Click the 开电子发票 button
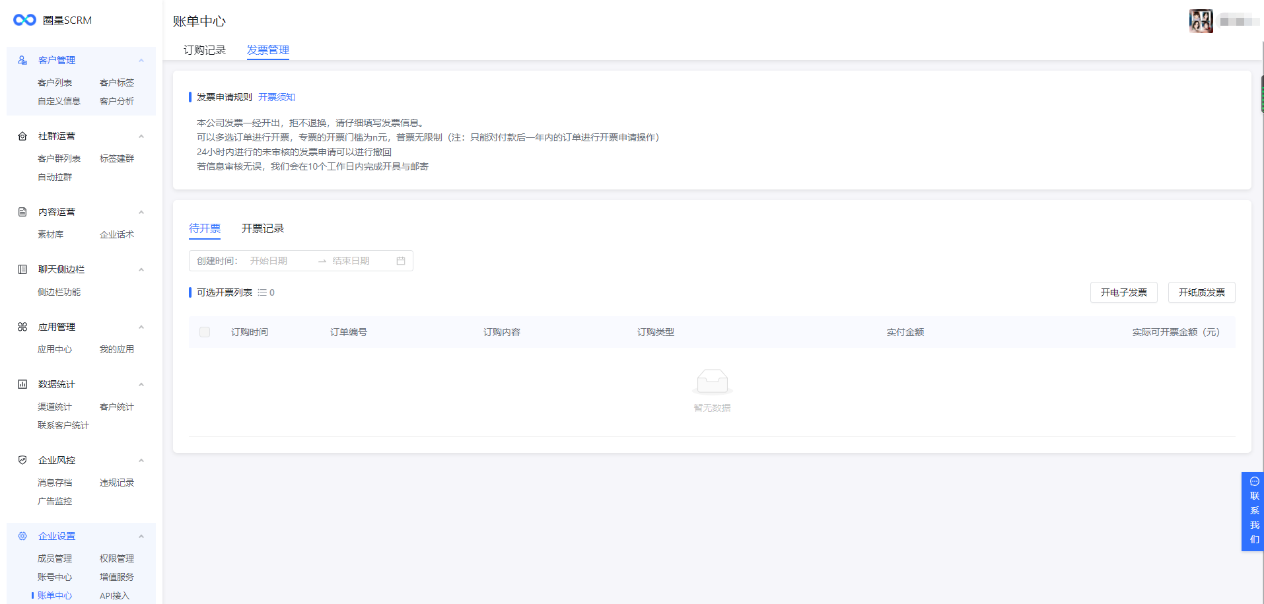The image size is (1264, 604). (1123, 292)
